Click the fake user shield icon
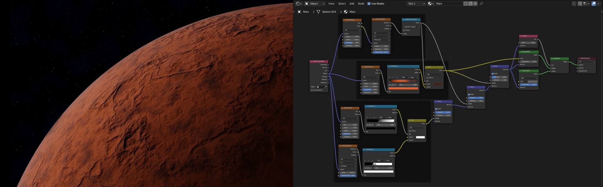This screenshot has width=603, height=187. pos(465,4)
